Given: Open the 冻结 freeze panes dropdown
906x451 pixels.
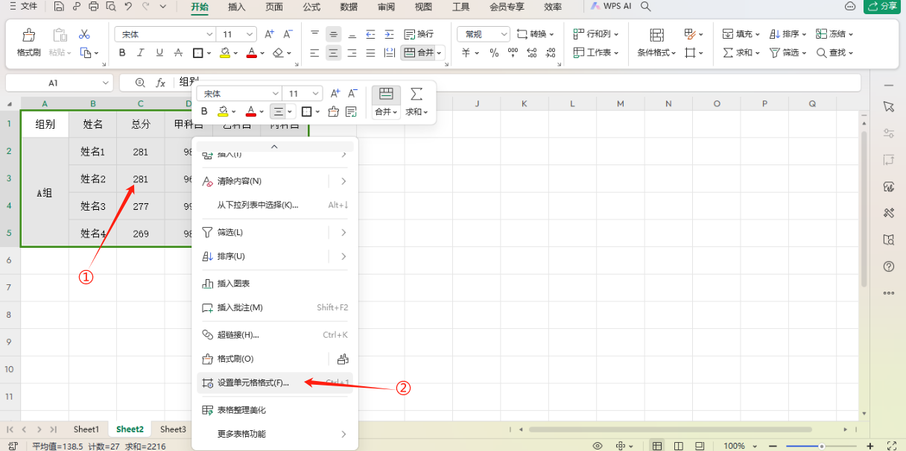Looking at the screenshot, I should pos(834,34).
